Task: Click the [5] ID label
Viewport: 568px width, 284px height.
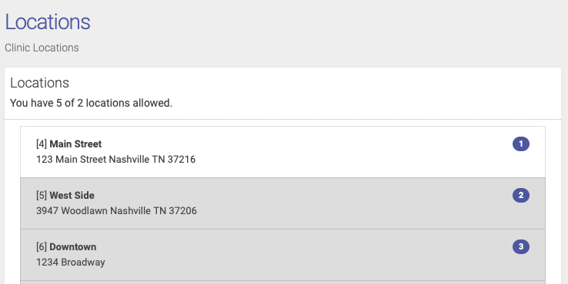Action: click(42, 195)
